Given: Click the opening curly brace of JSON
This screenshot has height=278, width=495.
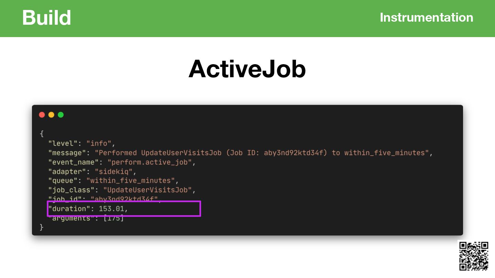Looking at the screenshot, I should (x=42, y=134).
